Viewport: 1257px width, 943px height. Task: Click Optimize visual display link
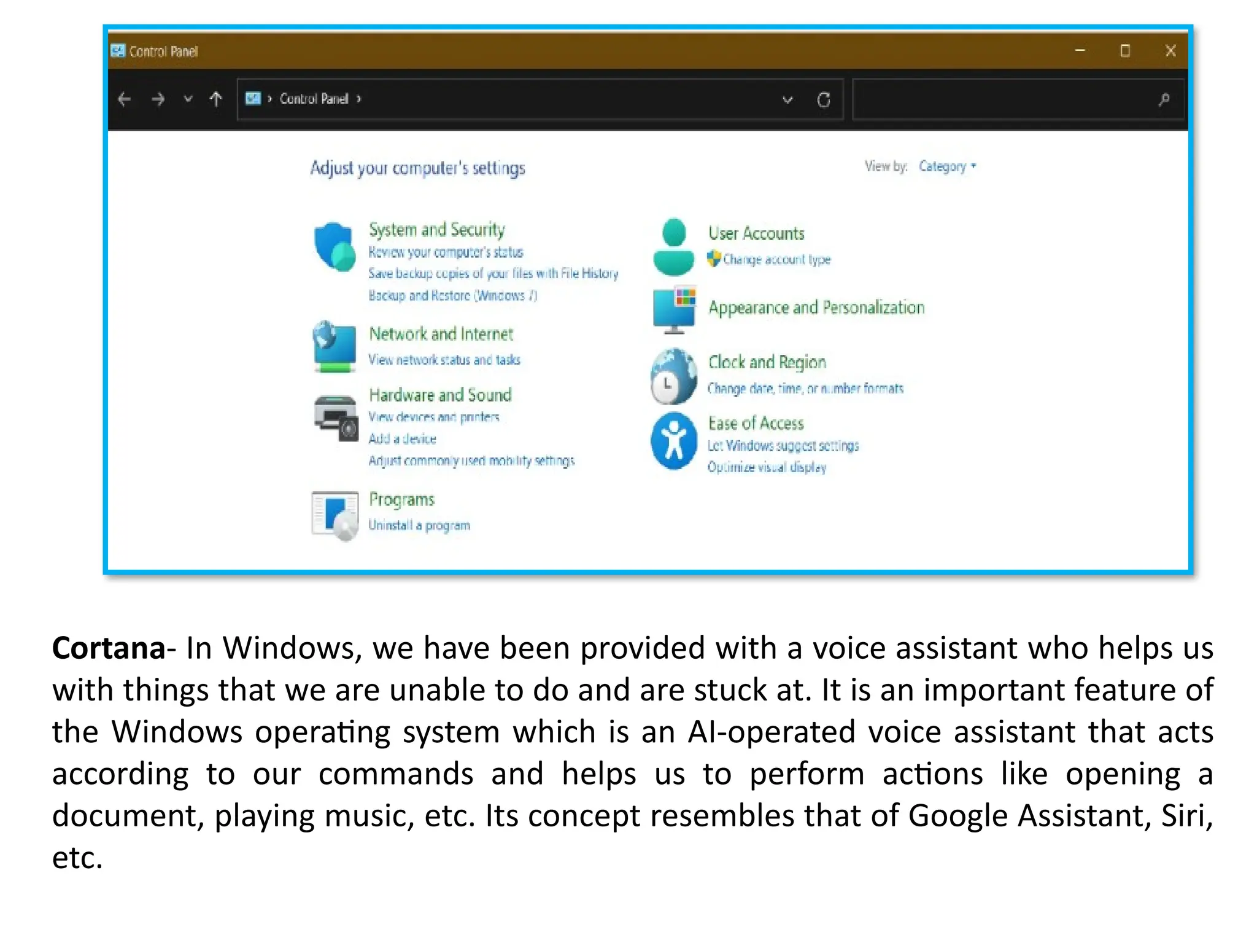coord(767,467)
